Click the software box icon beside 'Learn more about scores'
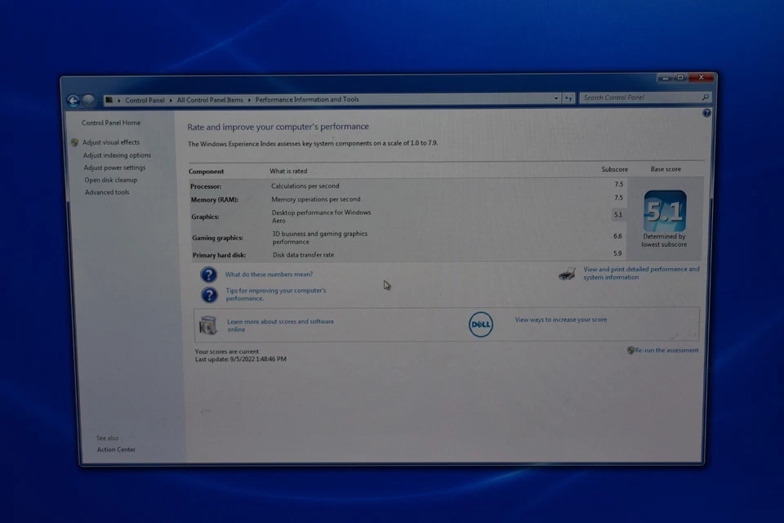The width and height of the screenshot is (784, 523). 208,325
